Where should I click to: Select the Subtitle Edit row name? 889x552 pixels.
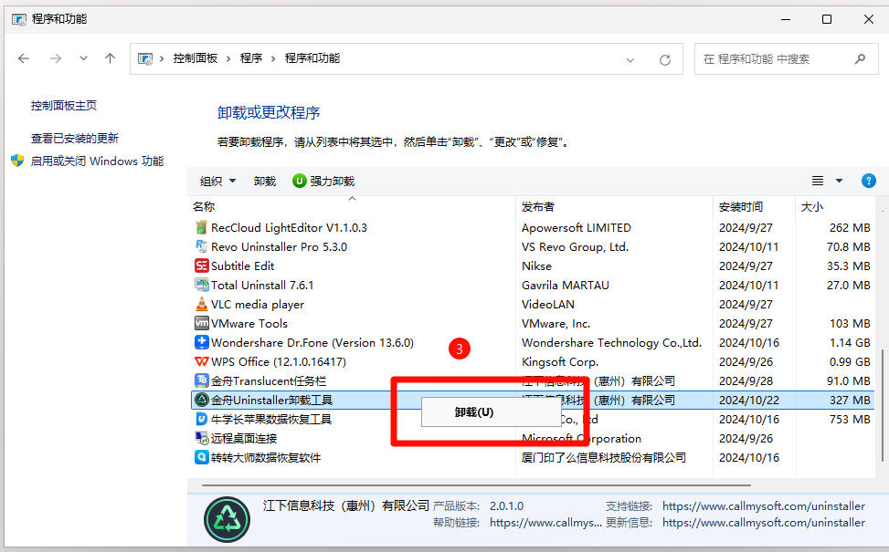tap(243, 266)
